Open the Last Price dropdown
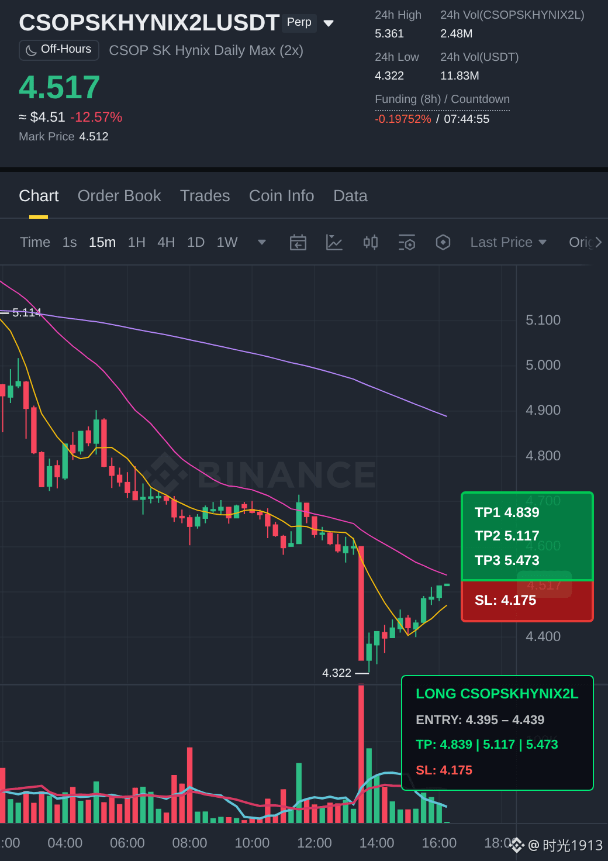608x861 pixels. point(509,242)
